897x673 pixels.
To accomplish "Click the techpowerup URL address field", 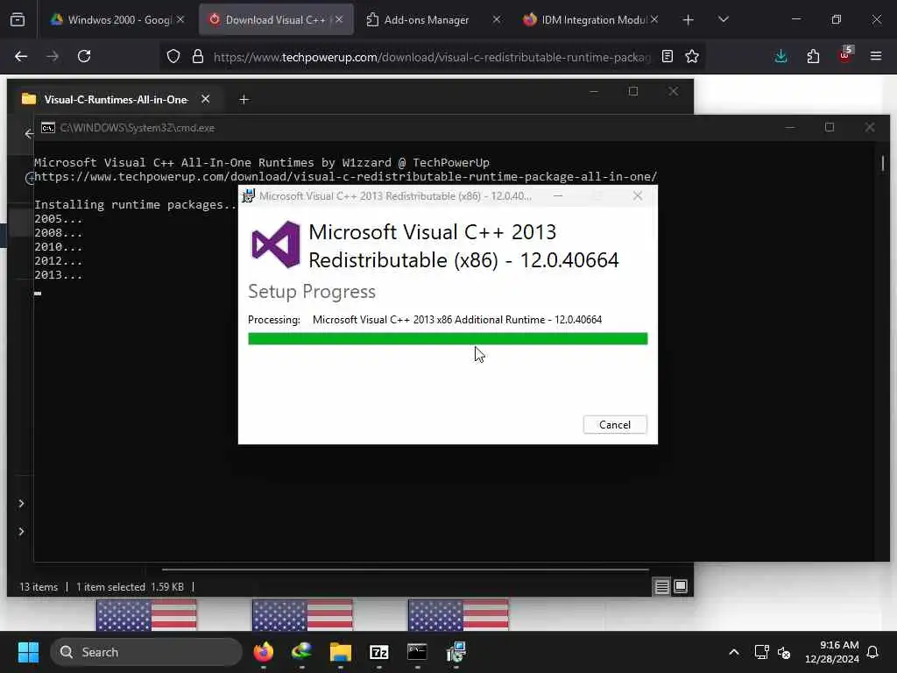I will tap(431, 57).
